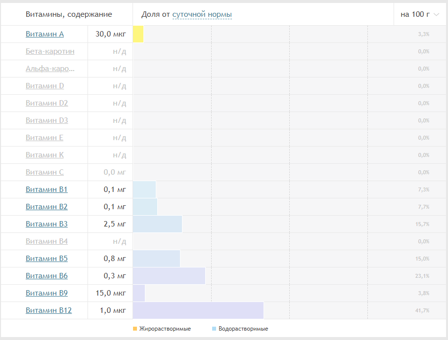This screenshot has height=340, width=448.
Task: Click the 15,0 мкг value
Action: (x=111, y=293)
